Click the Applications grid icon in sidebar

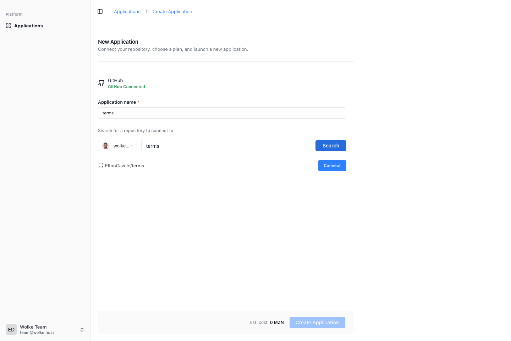coord(9,26)
